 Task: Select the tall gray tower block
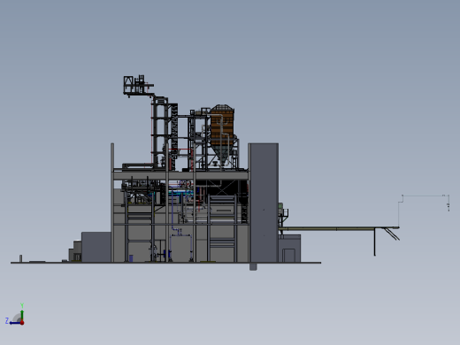[x=264, y=203]
